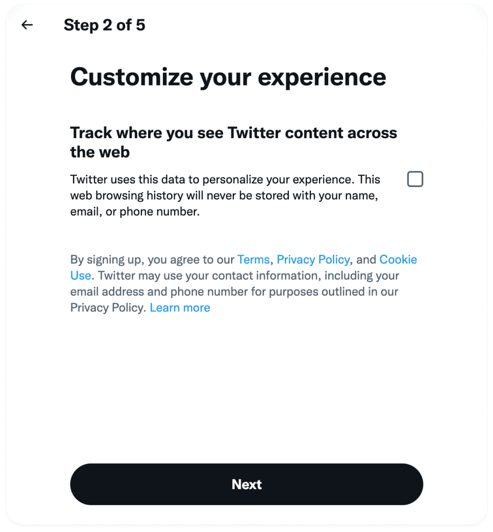Image resolution: width=493 pixels, height=532 pixels.
Task: Open the Terms link
Action: (x=253, y=260)
